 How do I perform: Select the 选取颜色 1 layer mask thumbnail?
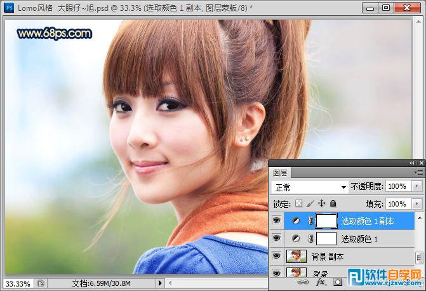coord(326,238)
